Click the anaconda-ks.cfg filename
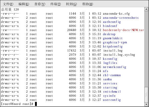 pos(116,14)
